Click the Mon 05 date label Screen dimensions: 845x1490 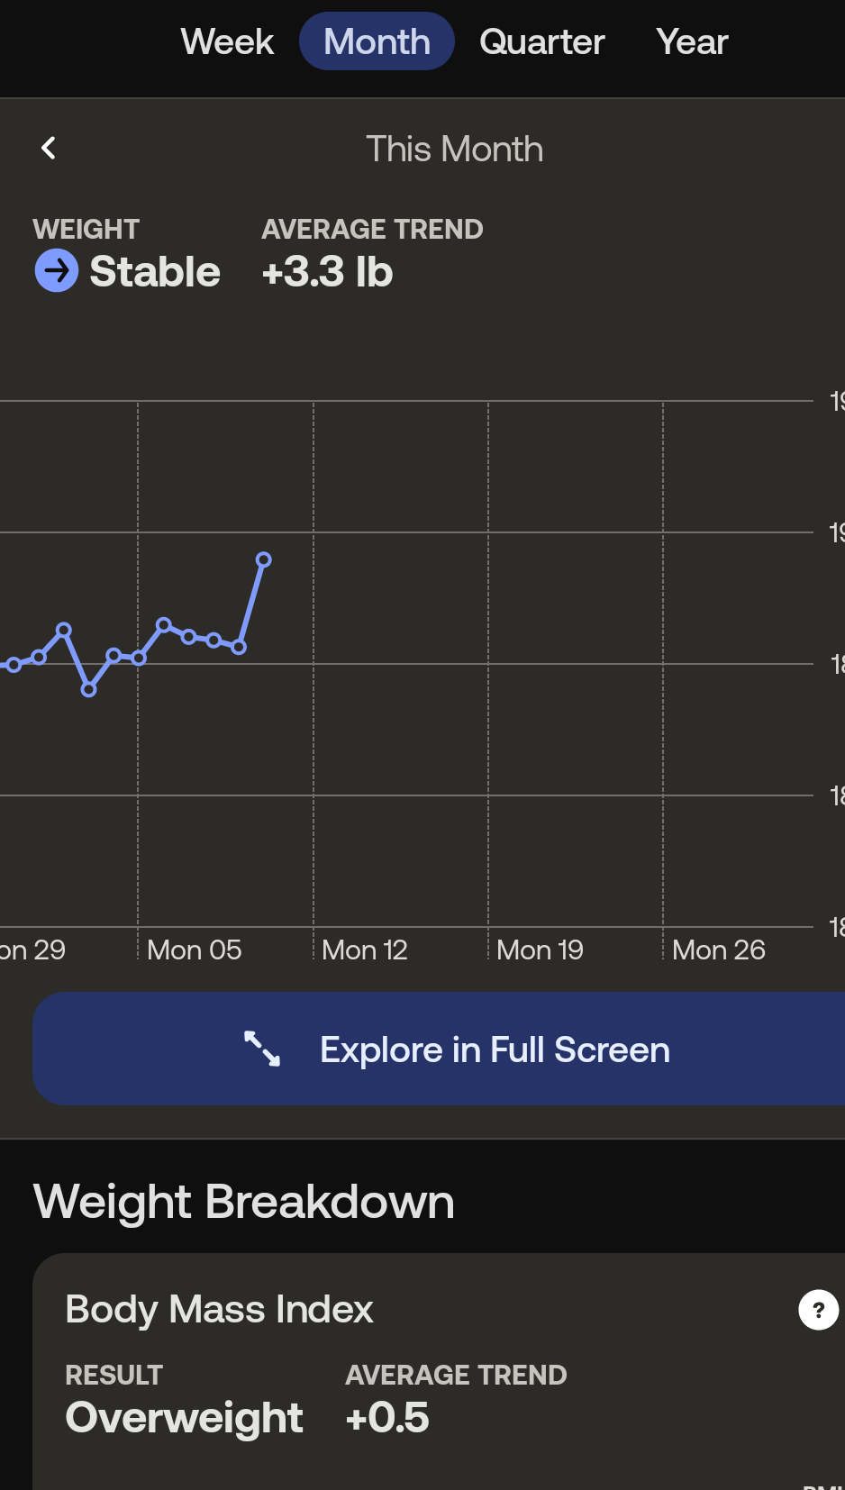click(x=194, y=949)
